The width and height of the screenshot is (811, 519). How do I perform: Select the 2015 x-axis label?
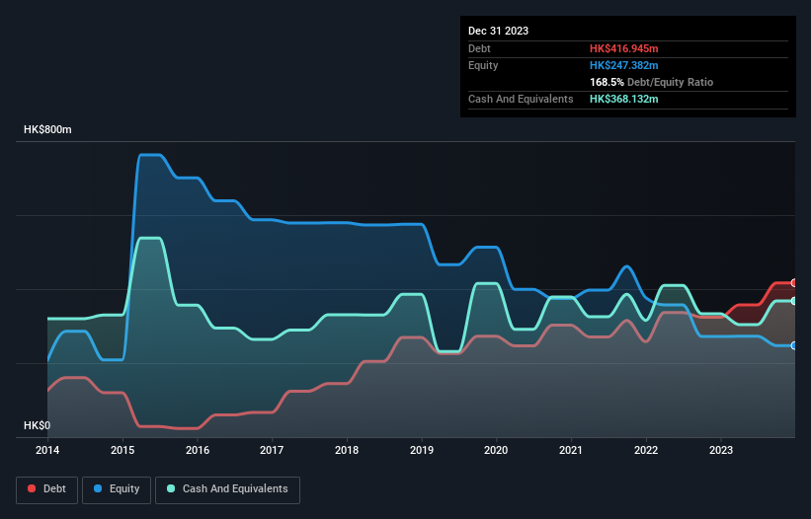click(122, 450)
